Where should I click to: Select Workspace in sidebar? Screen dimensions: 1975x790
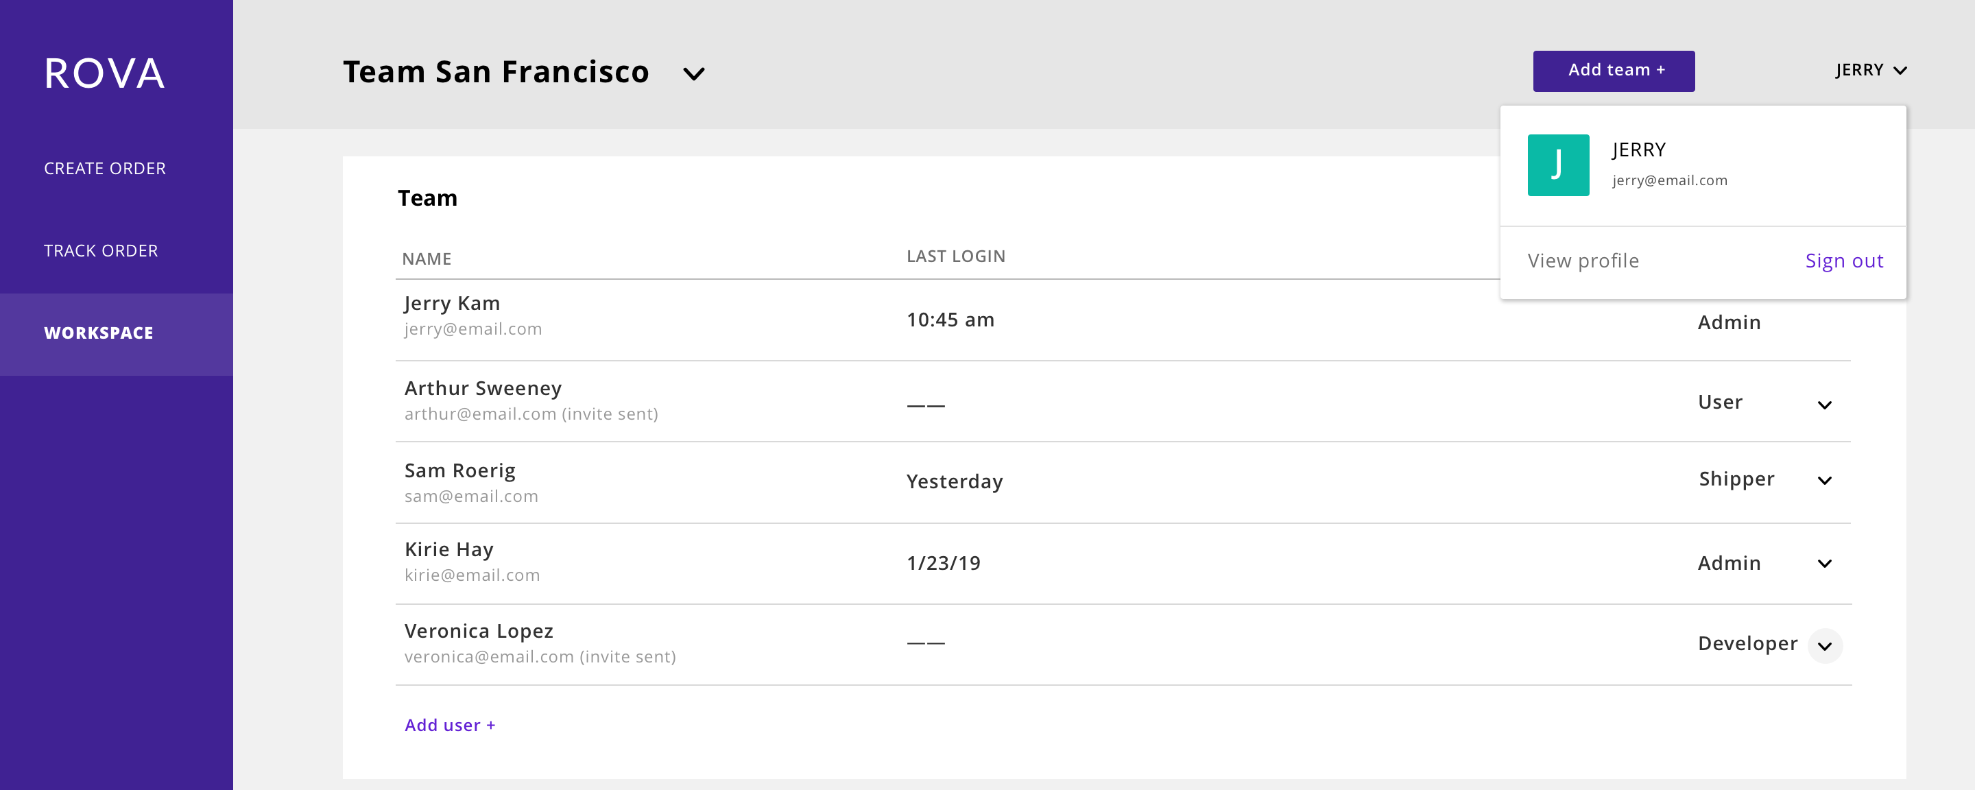(117, 334)
